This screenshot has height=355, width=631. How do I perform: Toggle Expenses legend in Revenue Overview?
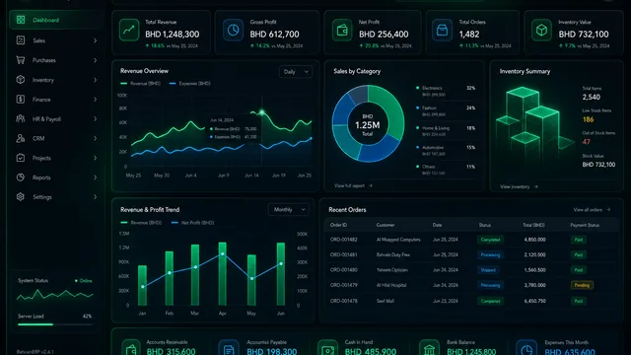[190, 83]
